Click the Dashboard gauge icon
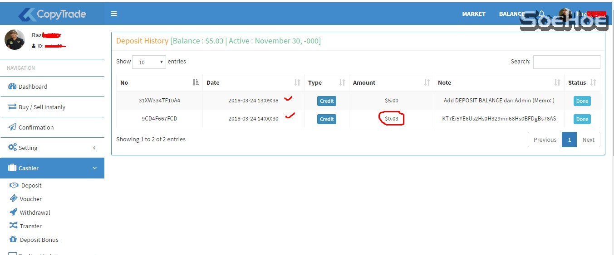The height and width of the screenshot is (255, 614). 12,87
